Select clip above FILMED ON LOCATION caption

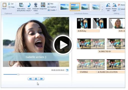(116, 64)
